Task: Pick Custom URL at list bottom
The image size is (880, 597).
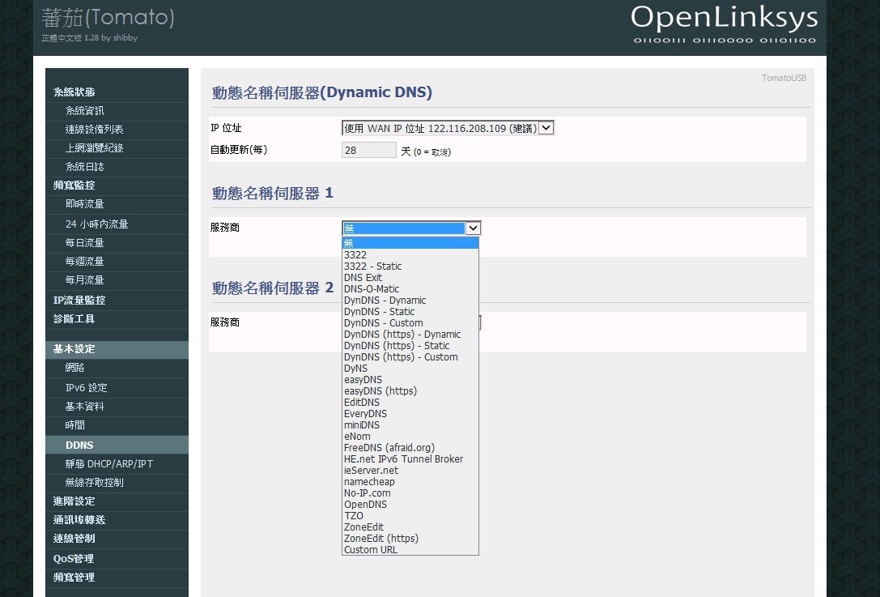Action: click(410, 550)
